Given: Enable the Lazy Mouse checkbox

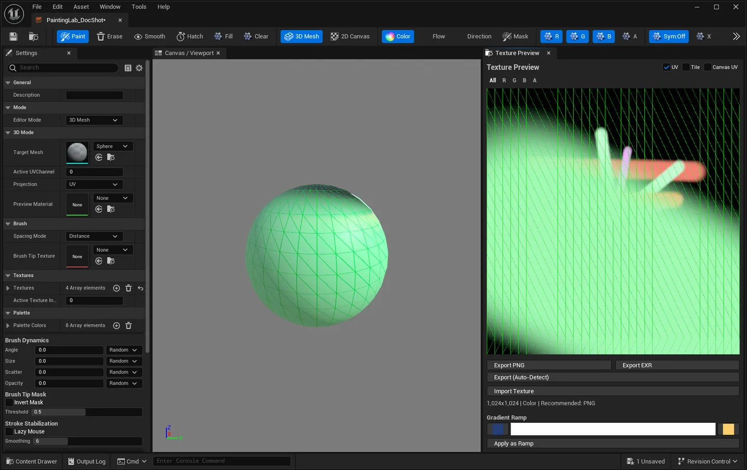Looking at the screenshot, I should pos(9,432).
